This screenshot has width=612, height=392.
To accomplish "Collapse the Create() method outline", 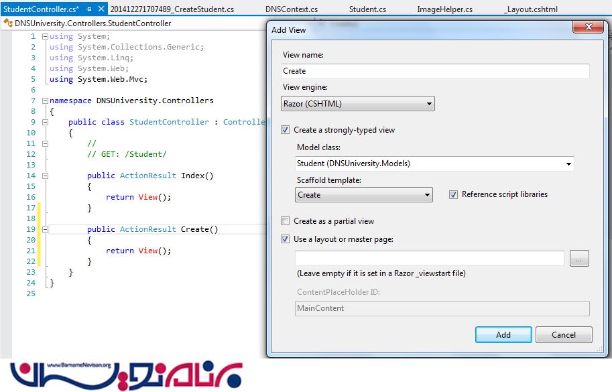I will (x=46, y=229).
